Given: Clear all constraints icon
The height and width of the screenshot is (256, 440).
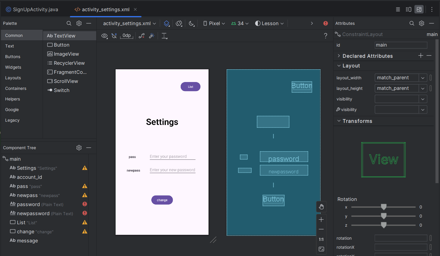Looking at the screenshot, I should (142, 36).
